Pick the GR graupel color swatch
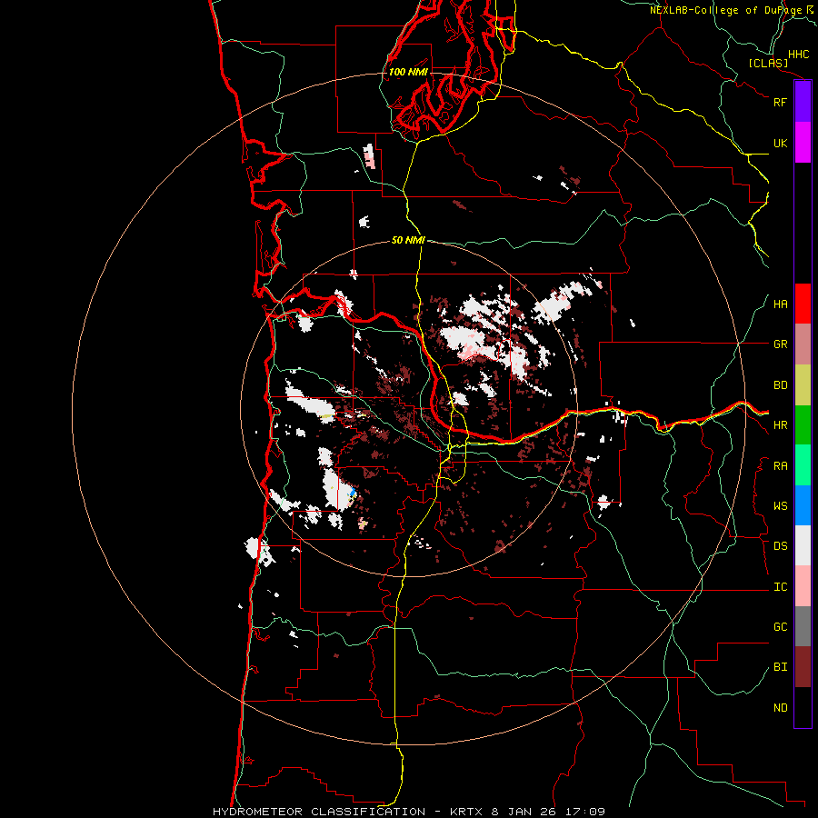The width and height of the screenshot is (818, 818). click(x=803, y=344)
